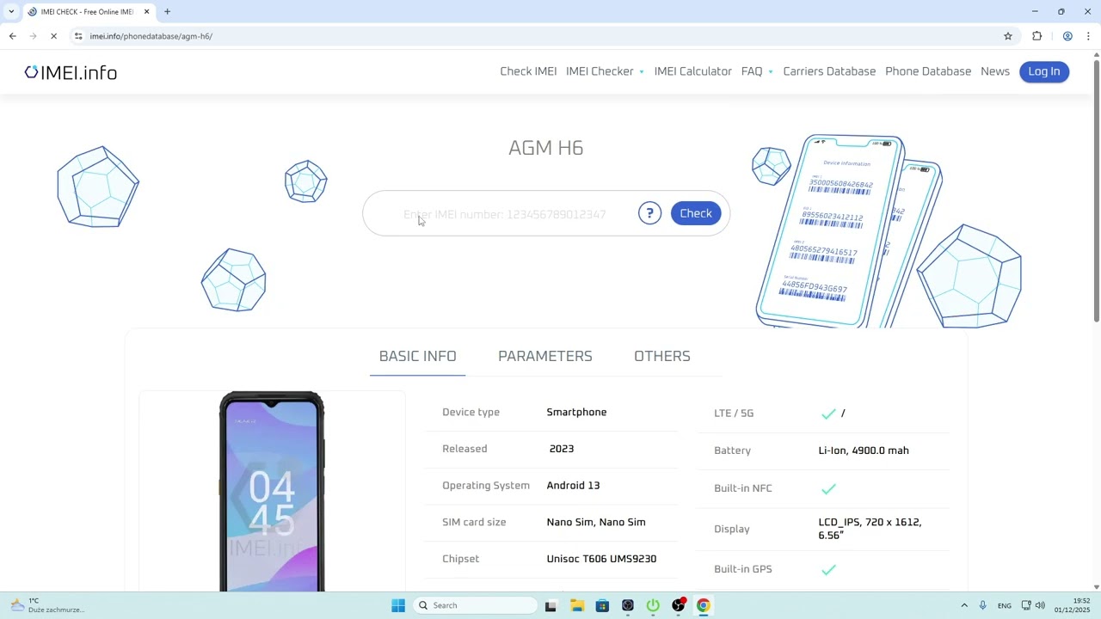Select the BASIC INFO tab
Screen dimensions: 1101x619
[417, 356]
